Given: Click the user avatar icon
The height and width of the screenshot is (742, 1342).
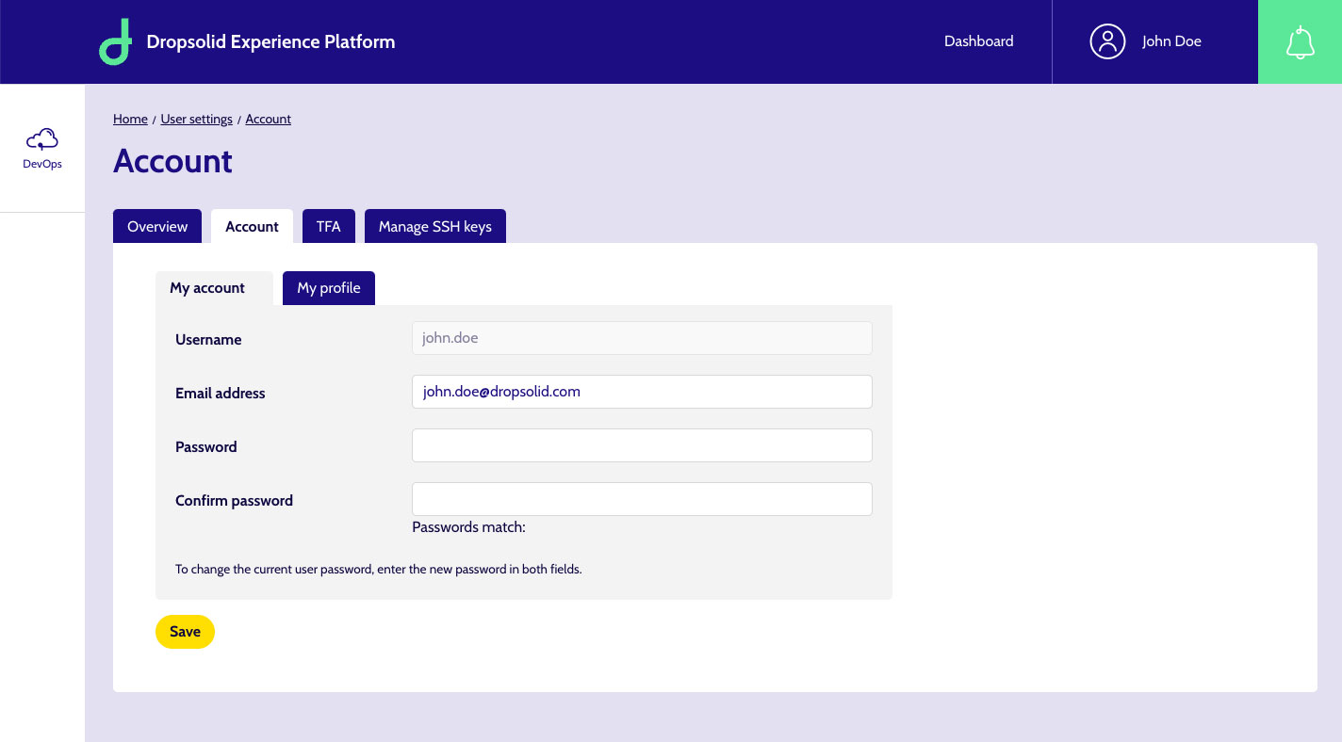Looking at the screenshot, I should coord(1107,41).
